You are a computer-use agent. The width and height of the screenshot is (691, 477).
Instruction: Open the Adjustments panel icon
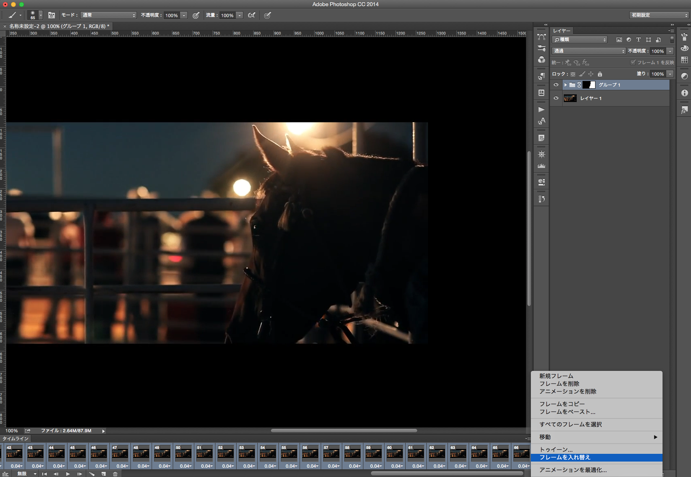[x=684, y=76]
